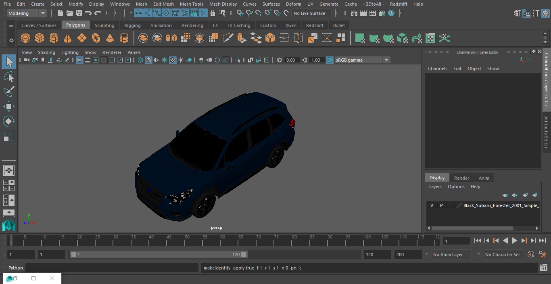Open the viewport Shading menu

click(46, 52)
